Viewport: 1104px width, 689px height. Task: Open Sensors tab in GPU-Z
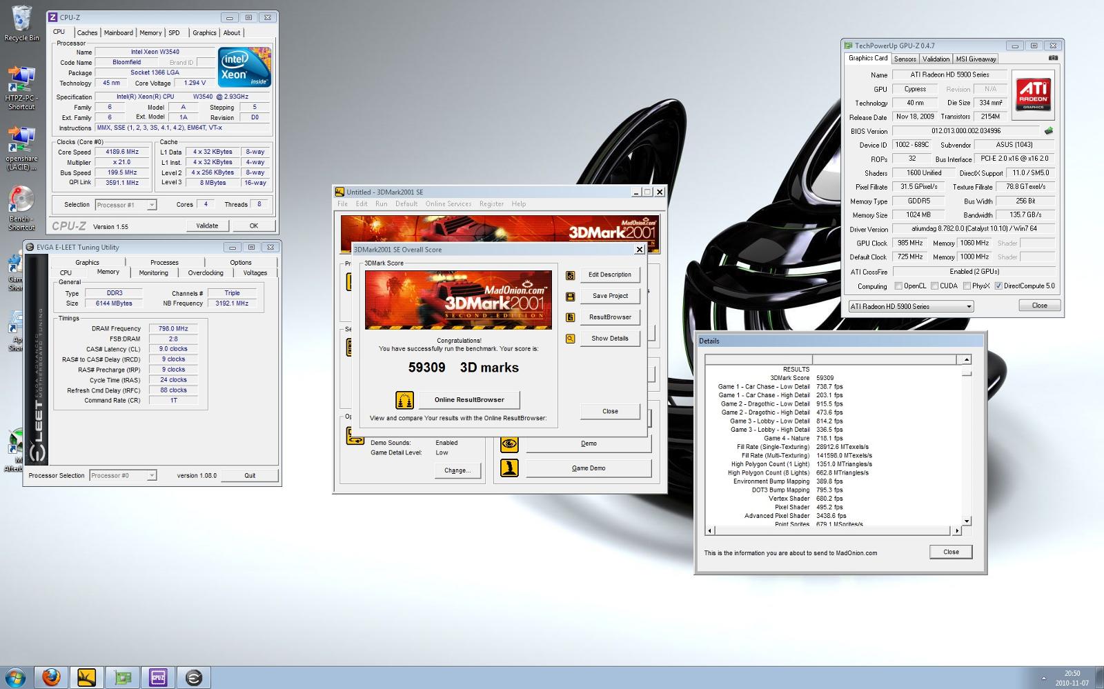(x=905, y=59)
